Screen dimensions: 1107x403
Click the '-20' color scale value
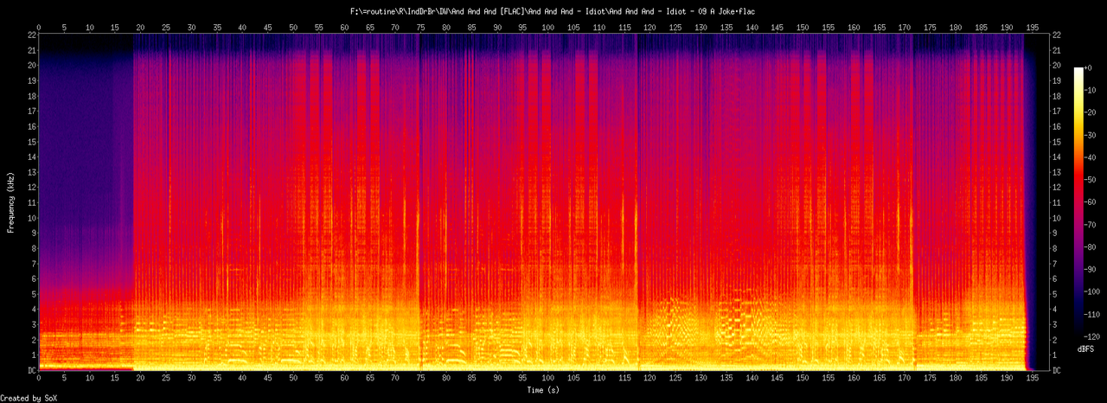[1091, 113]
